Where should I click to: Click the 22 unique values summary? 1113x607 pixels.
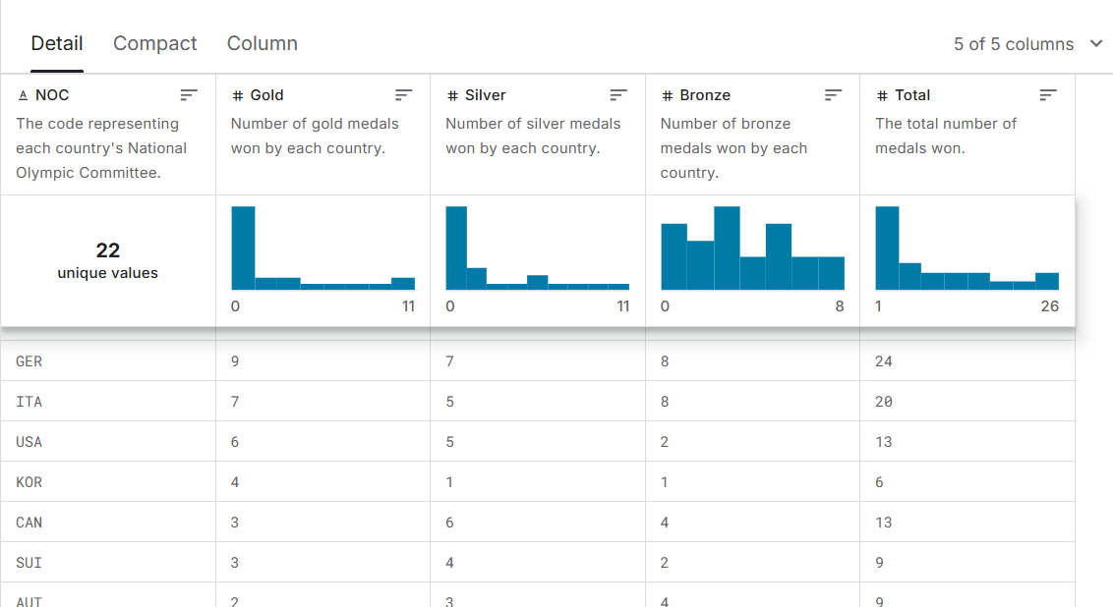[107, 260]
